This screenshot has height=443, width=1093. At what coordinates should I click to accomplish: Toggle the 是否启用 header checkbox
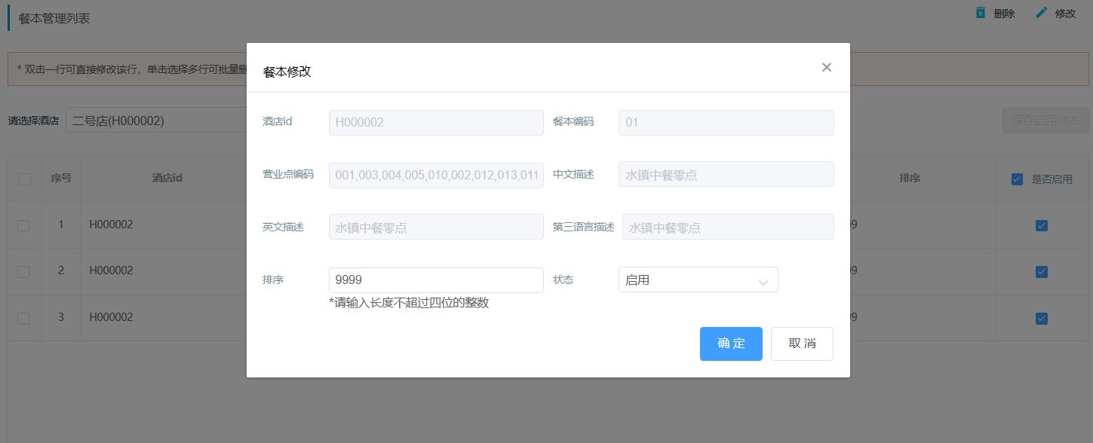click(1017, 179)
